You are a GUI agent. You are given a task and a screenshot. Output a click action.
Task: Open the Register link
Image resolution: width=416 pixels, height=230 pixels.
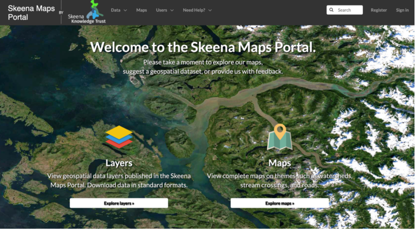point(379,10)
